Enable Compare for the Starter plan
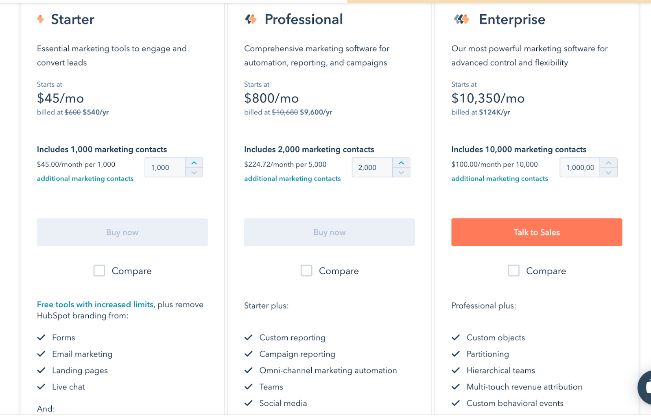651x418 pixels. tap(99, 270)
